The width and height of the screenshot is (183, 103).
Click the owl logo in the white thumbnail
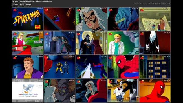coord(28,89)
